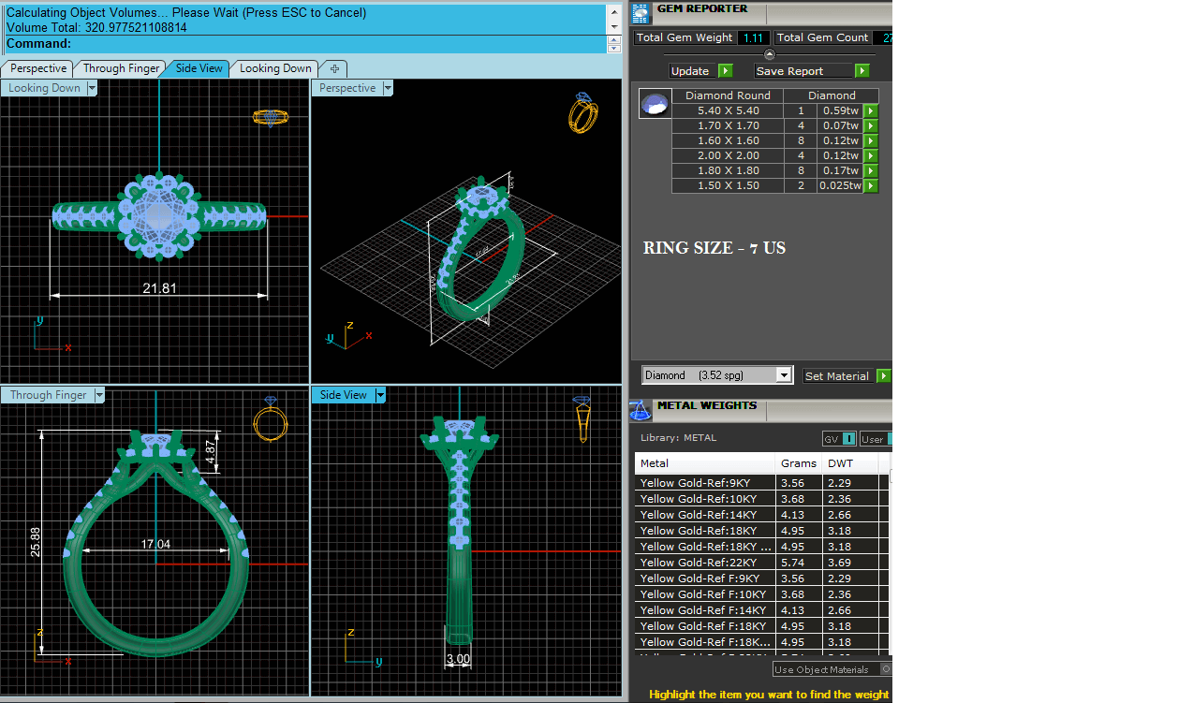The width and height of the screenshot is (1193, 703).
Task: Open the Through Finger viewport title dropdown
Action: (x=98, y=395)
